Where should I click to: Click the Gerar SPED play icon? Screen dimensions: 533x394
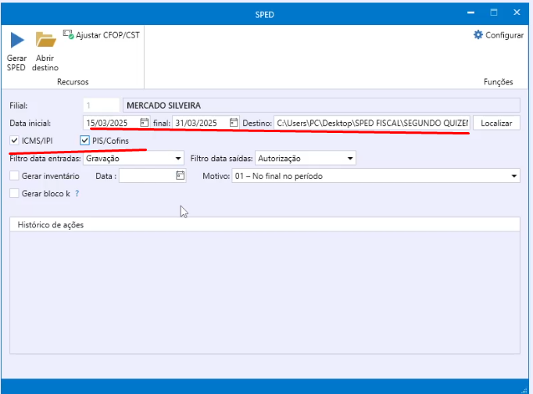[16, 41]
